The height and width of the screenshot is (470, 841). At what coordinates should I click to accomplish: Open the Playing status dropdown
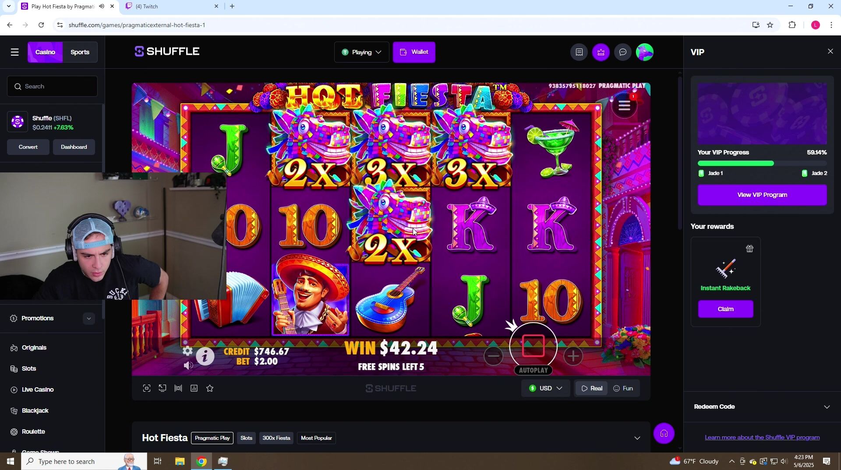[362, 52]
